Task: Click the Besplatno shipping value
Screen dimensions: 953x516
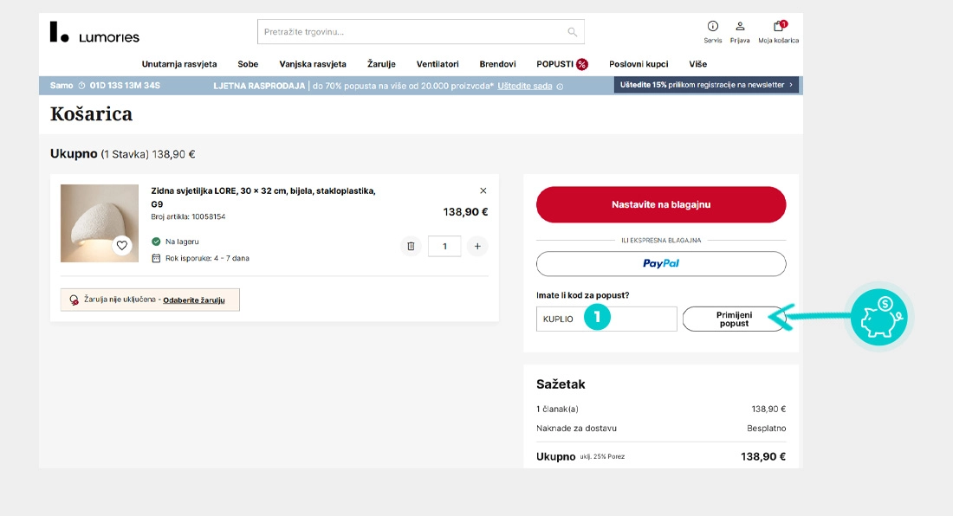Action: coord(766,428)
